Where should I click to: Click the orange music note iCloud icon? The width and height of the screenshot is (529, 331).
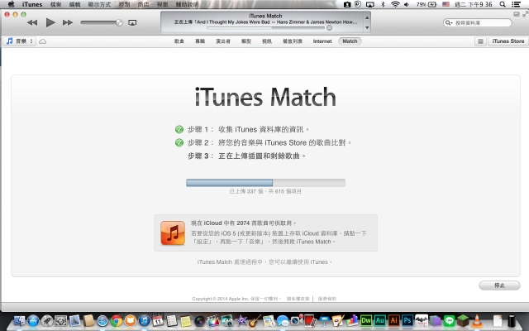pyautogui.click(x=173, y=233)
